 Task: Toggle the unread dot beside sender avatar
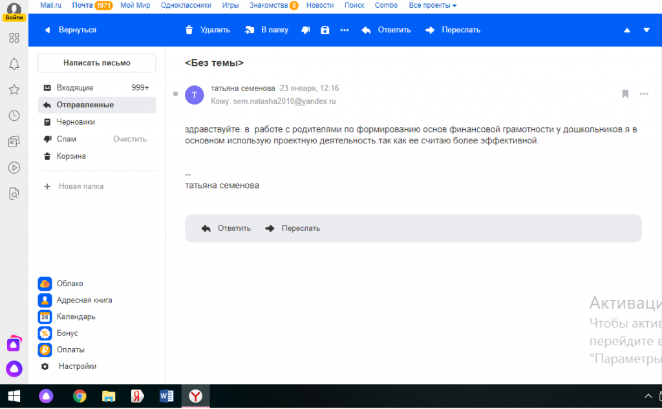(175, 94)
